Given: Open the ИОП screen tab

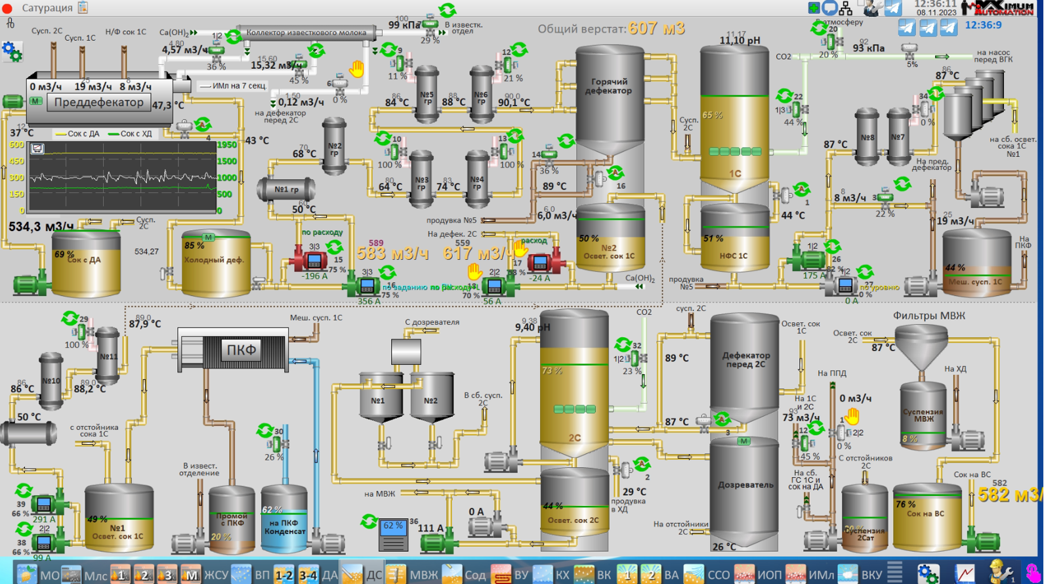Looking at the screenshot, I should click(x=769, y=575).
